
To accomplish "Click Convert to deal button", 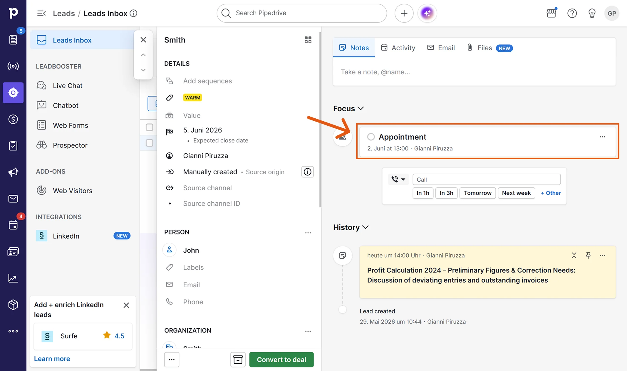I will [281, 360].
